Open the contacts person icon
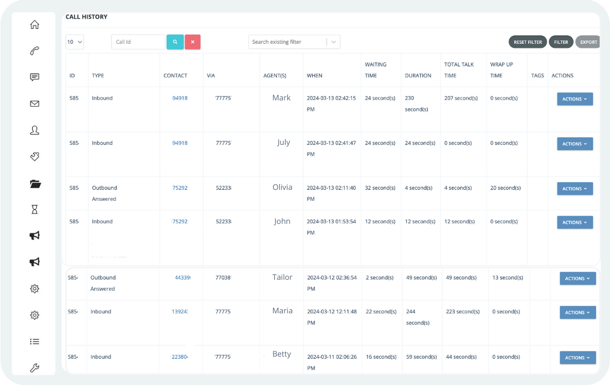The image size is (610, 386). click(34, 130)
